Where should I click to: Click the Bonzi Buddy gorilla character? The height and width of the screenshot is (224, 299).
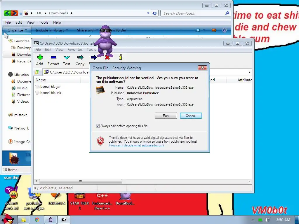pos(105,41)
